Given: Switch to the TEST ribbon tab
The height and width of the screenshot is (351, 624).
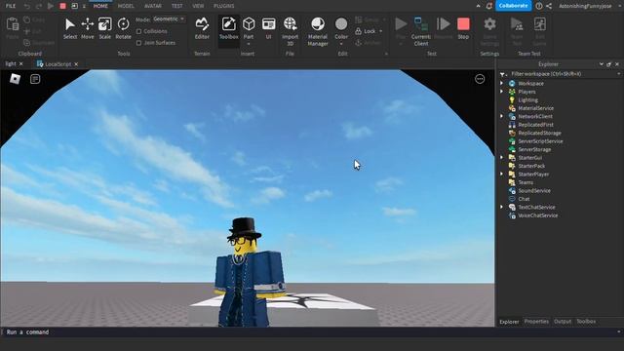Looking at the screenshot, I should 177,6.
